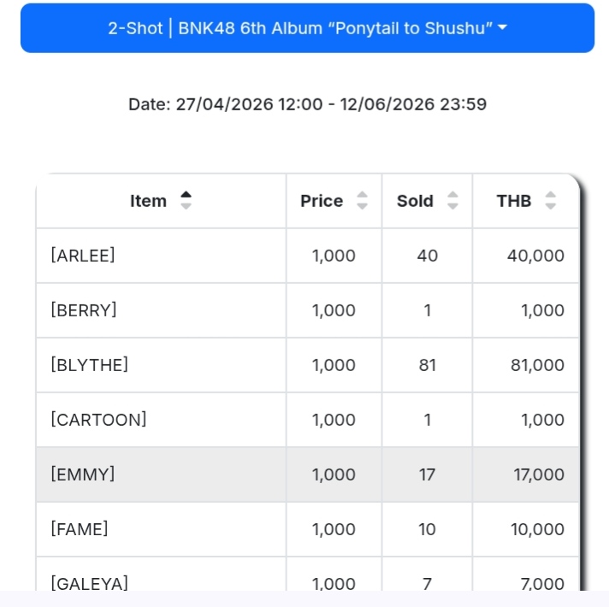Viewport: 609px width, 607px height.
Task: Click the 81,000 THB total cell
Action: click(536, 365)
